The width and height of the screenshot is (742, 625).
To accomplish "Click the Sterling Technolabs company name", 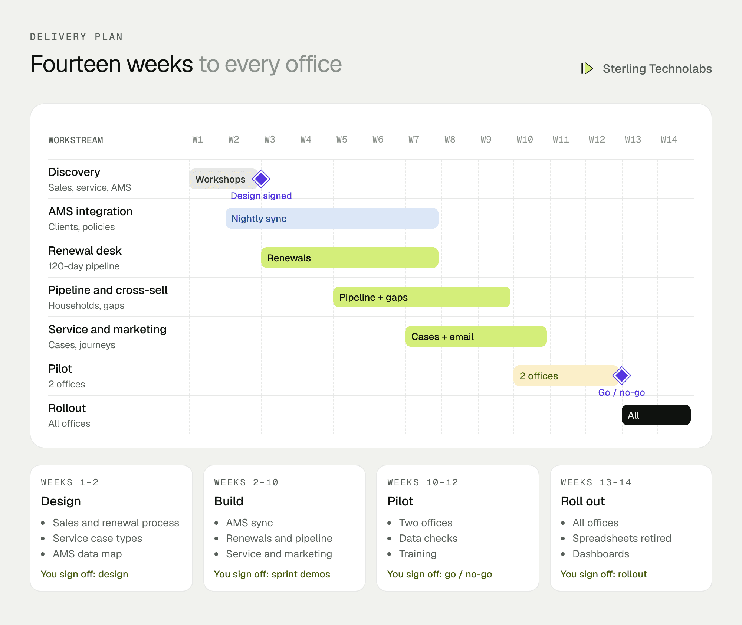I will 657,69.
